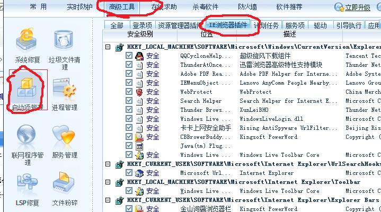
Task: Click the IEMenuObject entry document icon
Action: pyautogui.click(x=139, y=83)
